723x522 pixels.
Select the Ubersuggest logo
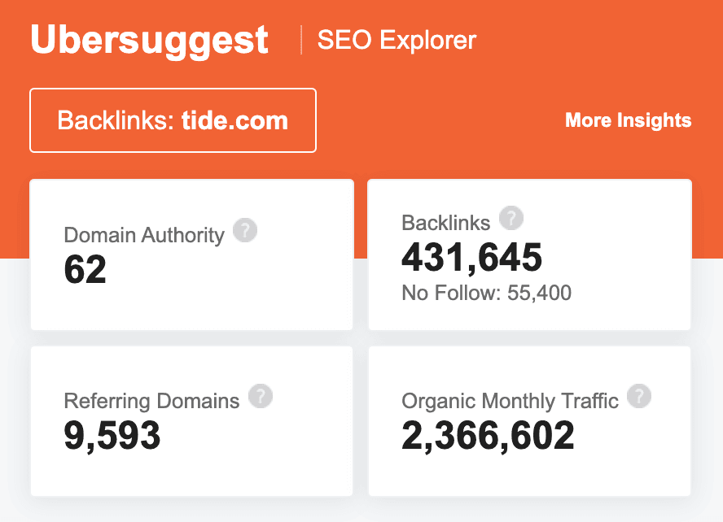[x=149, y=38]
